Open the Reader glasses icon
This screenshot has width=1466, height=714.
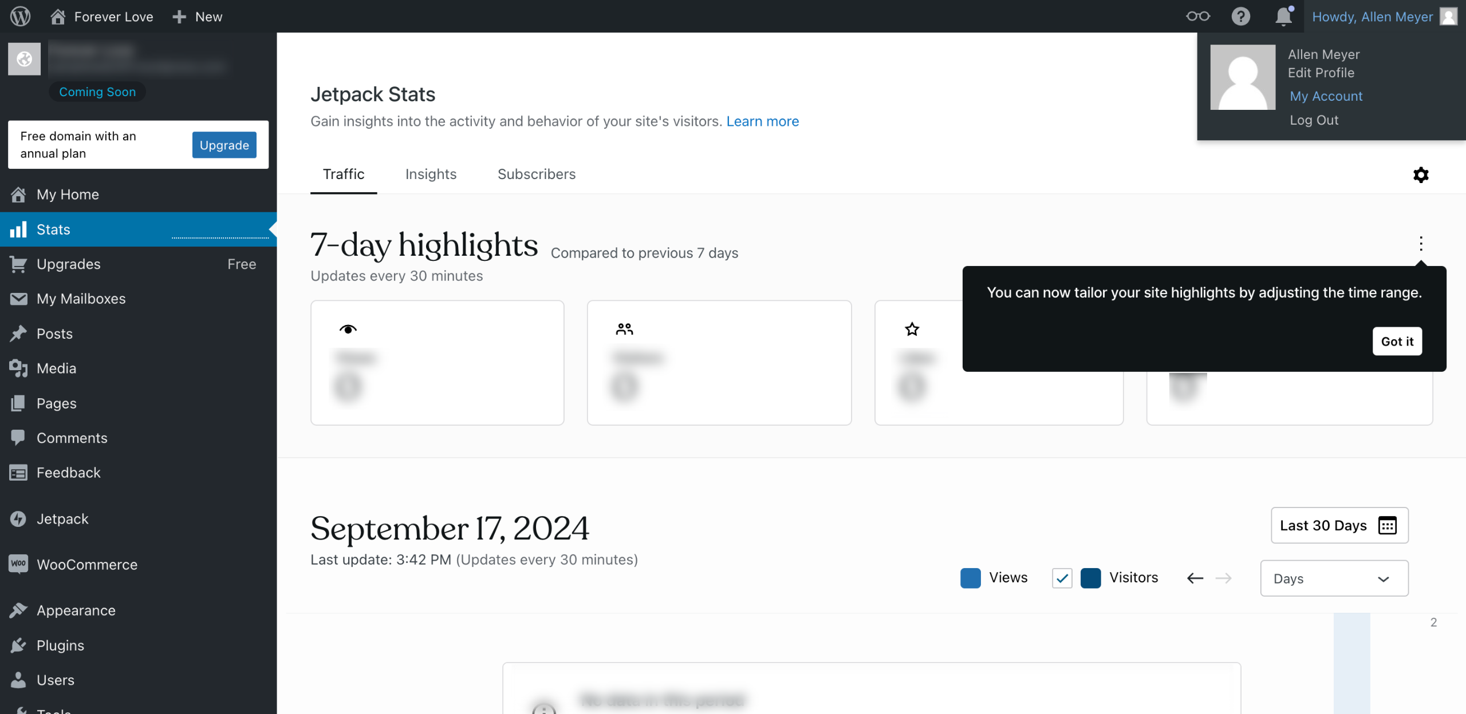point(1197,16)
